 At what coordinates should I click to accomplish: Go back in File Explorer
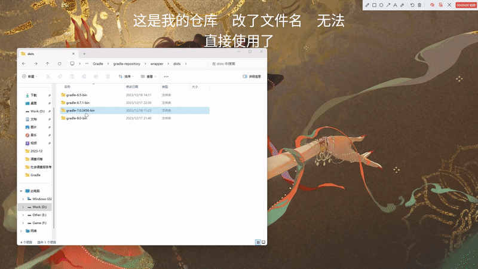[x=24, y=64]
